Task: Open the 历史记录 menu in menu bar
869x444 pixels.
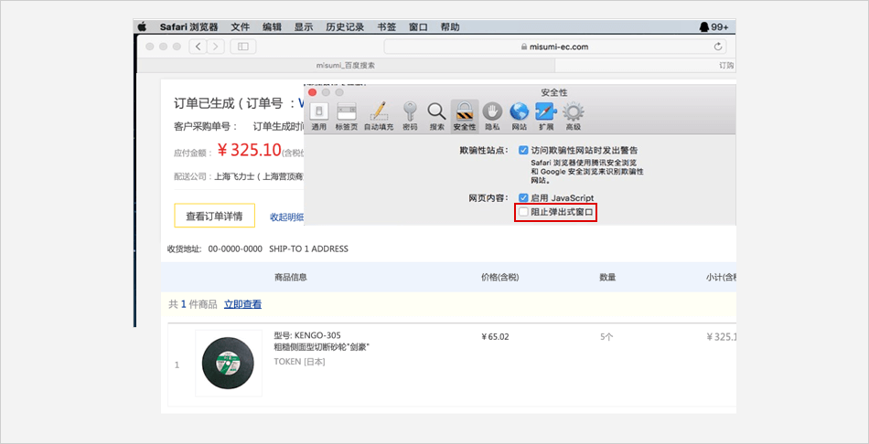Action: (x=347, y=26)
